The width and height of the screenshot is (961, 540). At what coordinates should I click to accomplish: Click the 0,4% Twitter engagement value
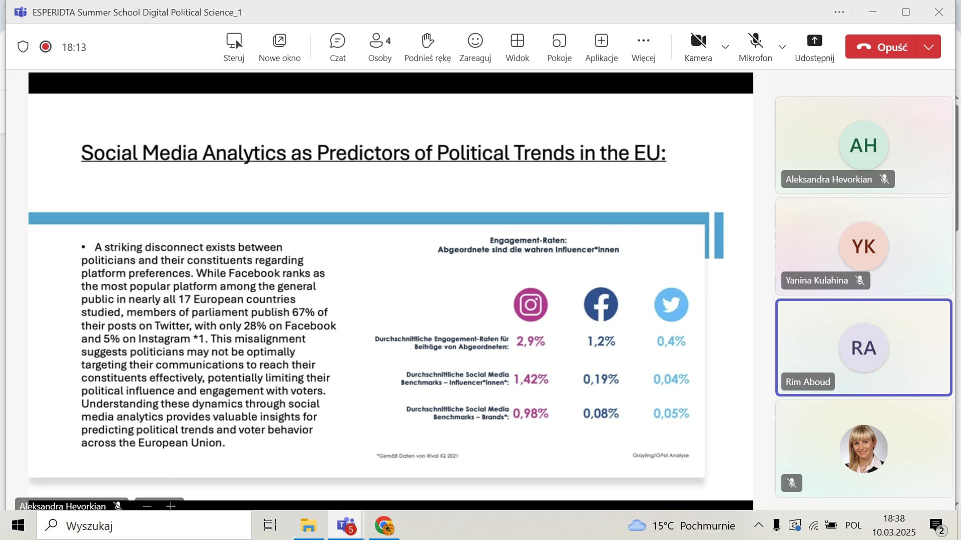671,341
